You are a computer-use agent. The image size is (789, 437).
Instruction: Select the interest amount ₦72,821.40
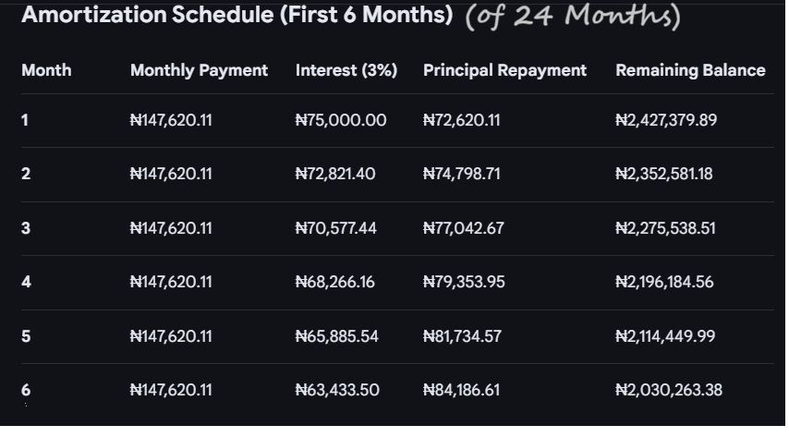(x=335, y=174)
